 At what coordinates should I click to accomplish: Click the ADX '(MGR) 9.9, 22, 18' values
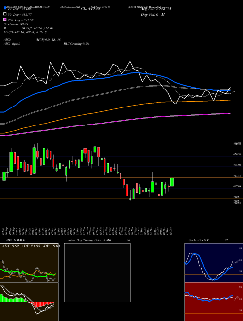pyautogui.click(x=48, y=40)
